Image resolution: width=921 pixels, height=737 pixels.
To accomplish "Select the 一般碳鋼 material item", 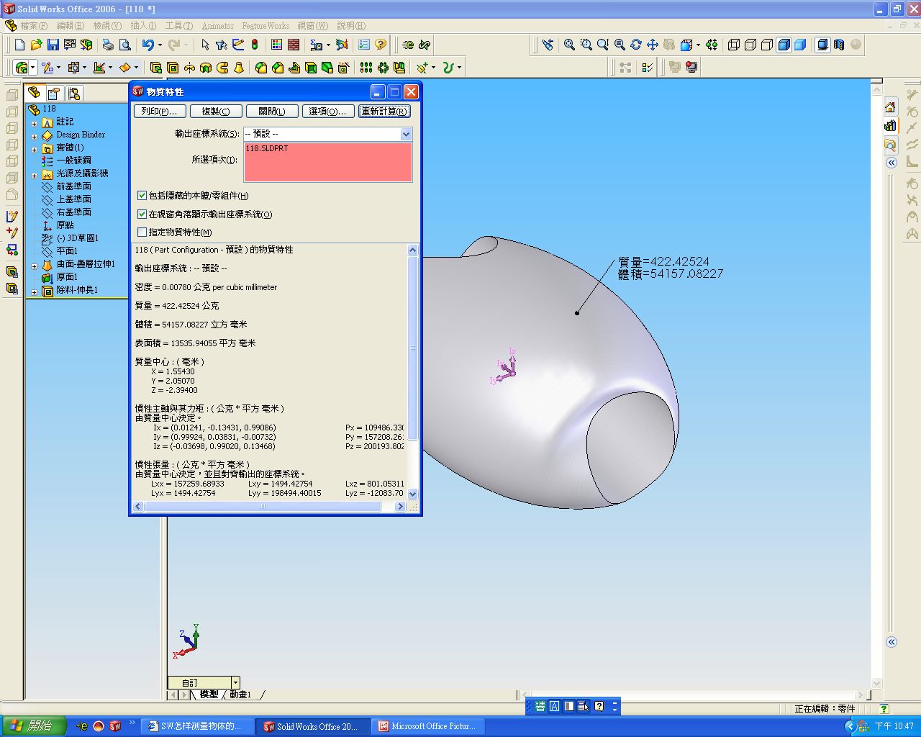I will [x=73, y=160].
